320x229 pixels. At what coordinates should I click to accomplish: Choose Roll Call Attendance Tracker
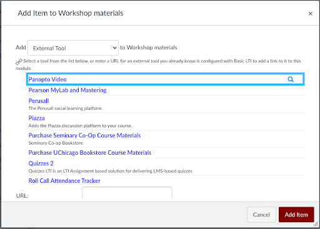[64, 181]
